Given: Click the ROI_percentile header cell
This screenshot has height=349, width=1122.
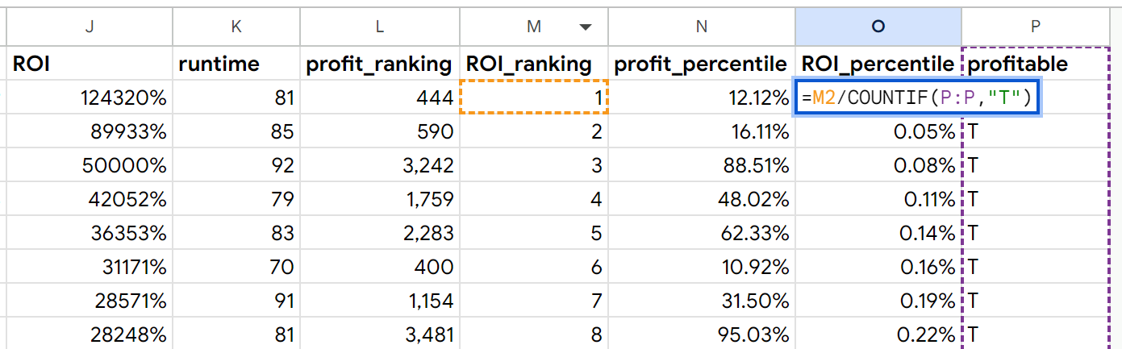Looking at the screenshot, I should [x=878, y=64].
